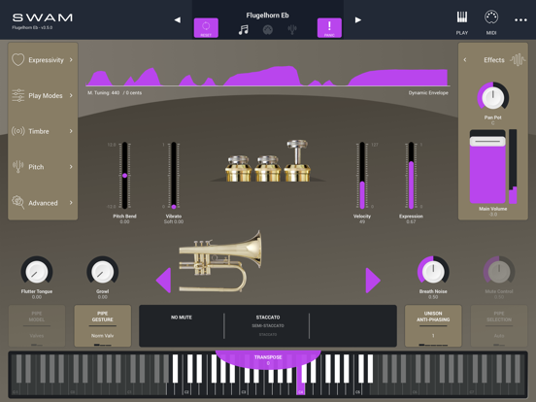Open the Unison Anti-Phasing selector
Viewport: 536px width, 402px height.
433,326
